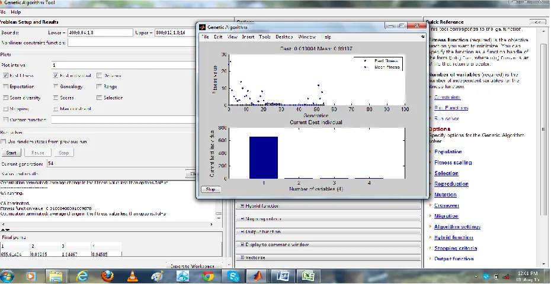
Task: Check the Distance plot option
Action: [100, 76]
